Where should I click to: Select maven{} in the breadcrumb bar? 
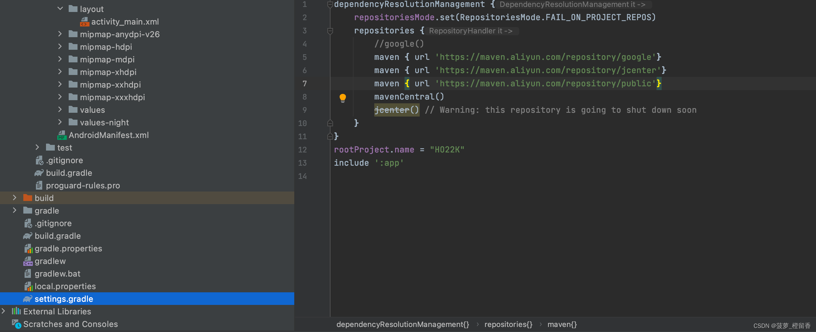click(562, 324)
